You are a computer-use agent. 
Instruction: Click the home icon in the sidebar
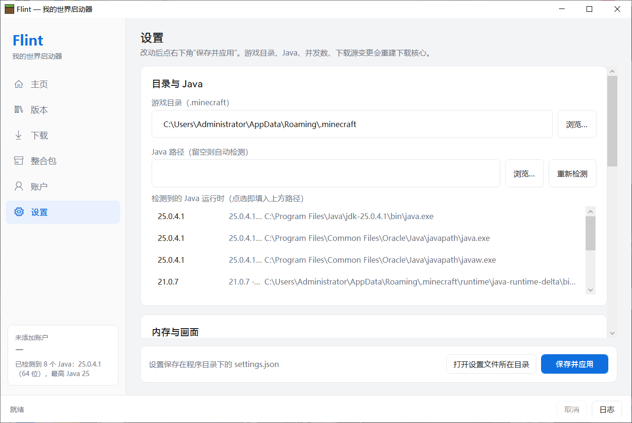click(x=19, y=84)
